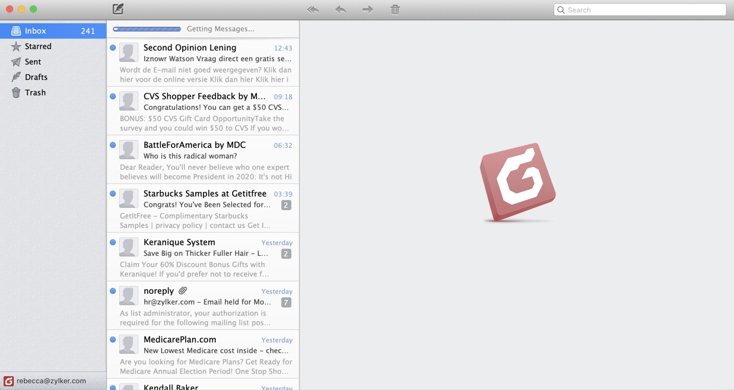Click unread dot on BattleForAmerica by MDC
The height and width of the screenshot is (390, 734).
[x=113, y=145]
